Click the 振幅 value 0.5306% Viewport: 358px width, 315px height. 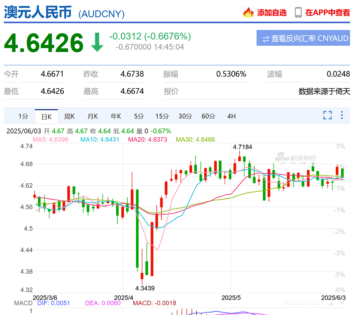coord(231,74)
